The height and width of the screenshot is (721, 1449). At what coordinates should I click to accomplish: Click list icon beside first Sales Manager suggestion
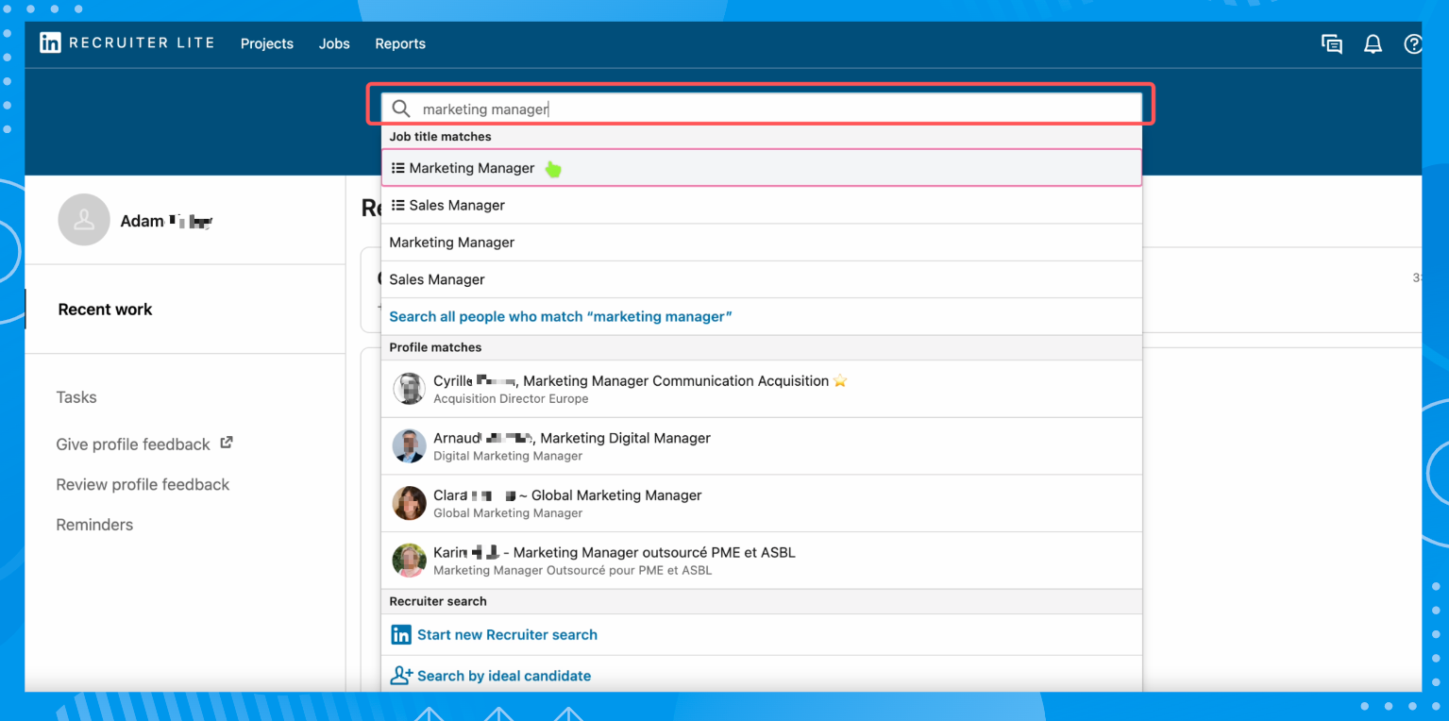[397, 205]
